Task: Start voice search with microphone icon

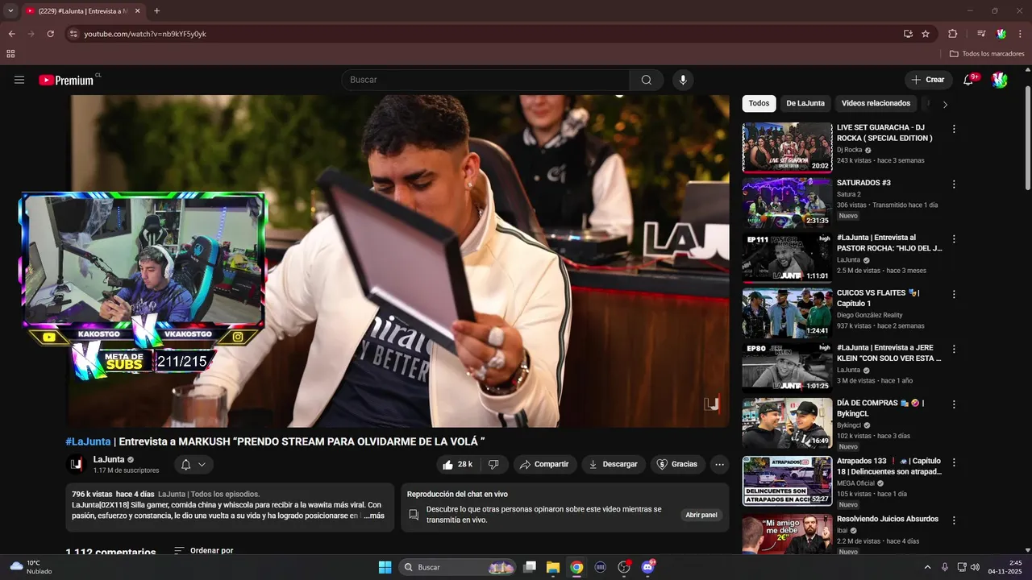Action: point(683,80)
